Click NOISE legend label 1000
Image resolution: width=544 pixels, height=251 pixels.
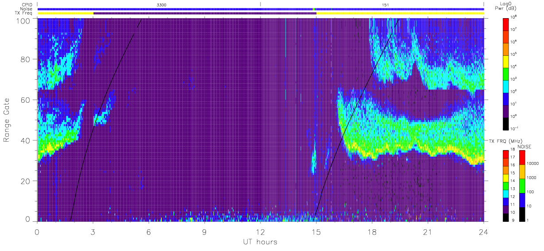532,178
